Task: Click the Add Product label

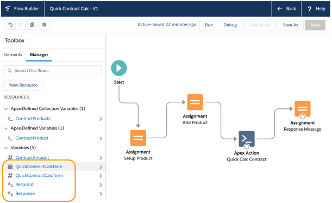Action: [195, 122]
